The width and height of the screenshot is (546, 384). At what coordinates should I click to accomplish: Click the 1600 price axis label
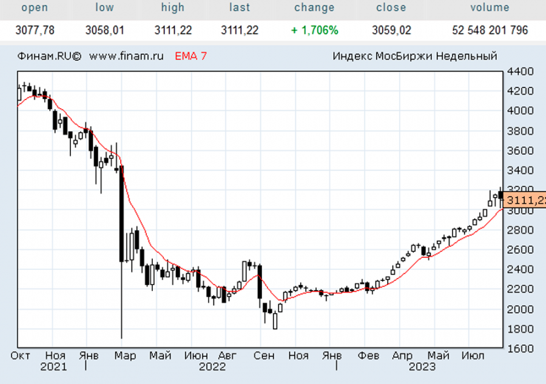(x=521, y=349)
